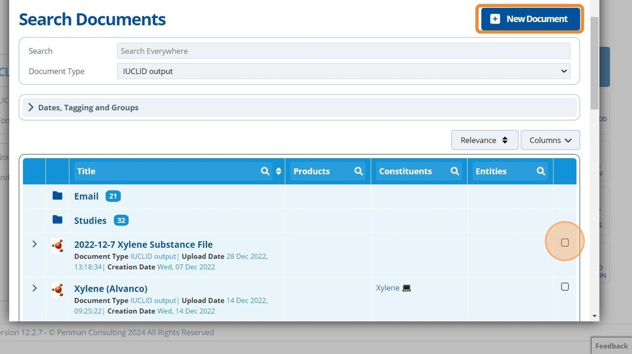Viewport: 632px width, 354px height.
Task: Click the Studies folder icon
Action: 57,220
